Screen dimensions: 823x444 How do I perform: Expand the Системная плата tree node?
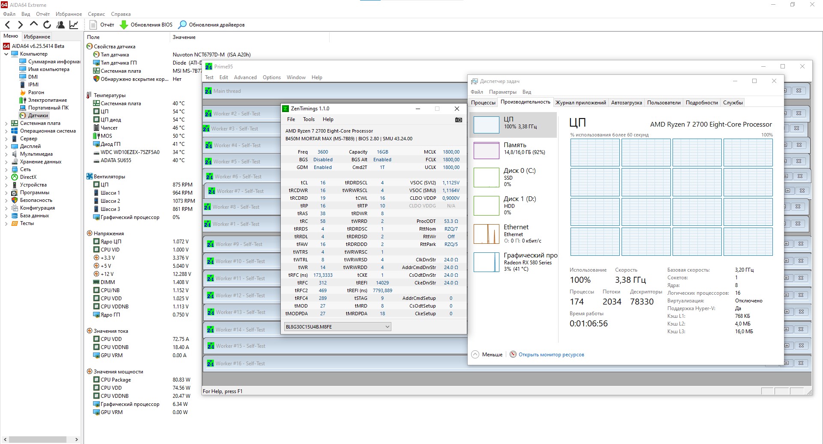(6, 123)
